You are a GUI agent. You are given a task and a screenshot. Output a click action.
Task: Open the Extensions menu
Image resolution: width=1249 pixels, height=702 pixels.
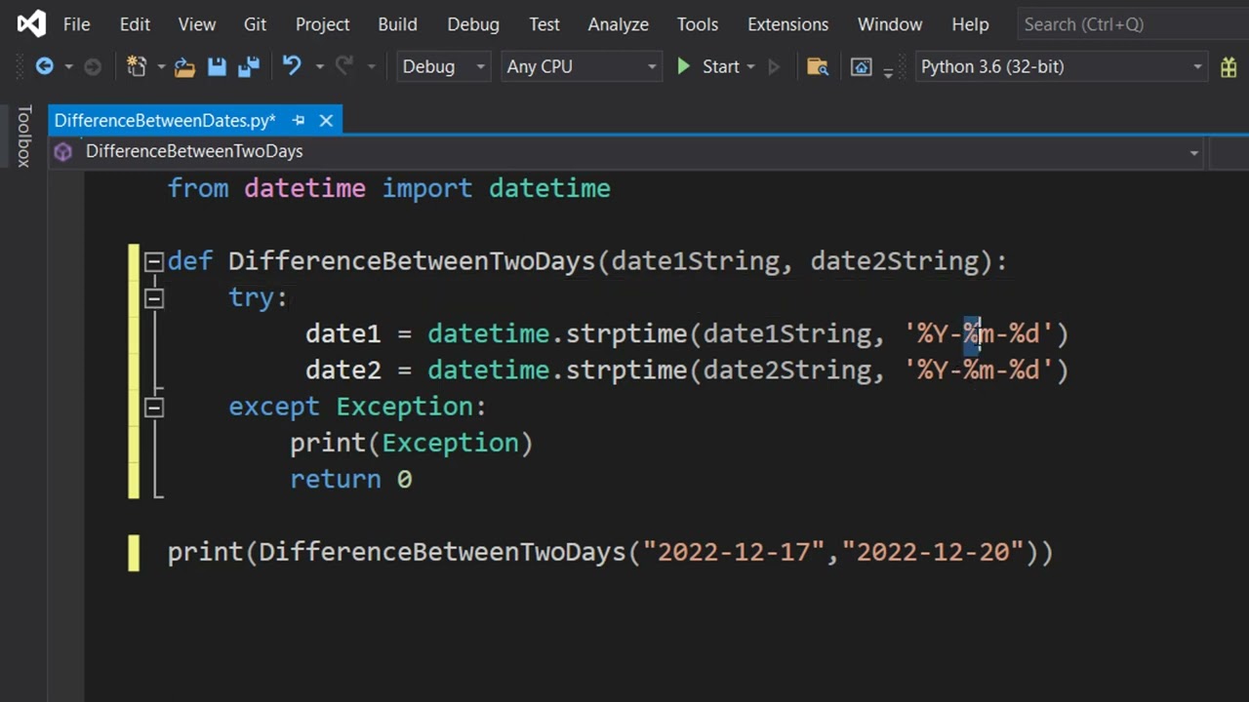click(x=787, y=24)
